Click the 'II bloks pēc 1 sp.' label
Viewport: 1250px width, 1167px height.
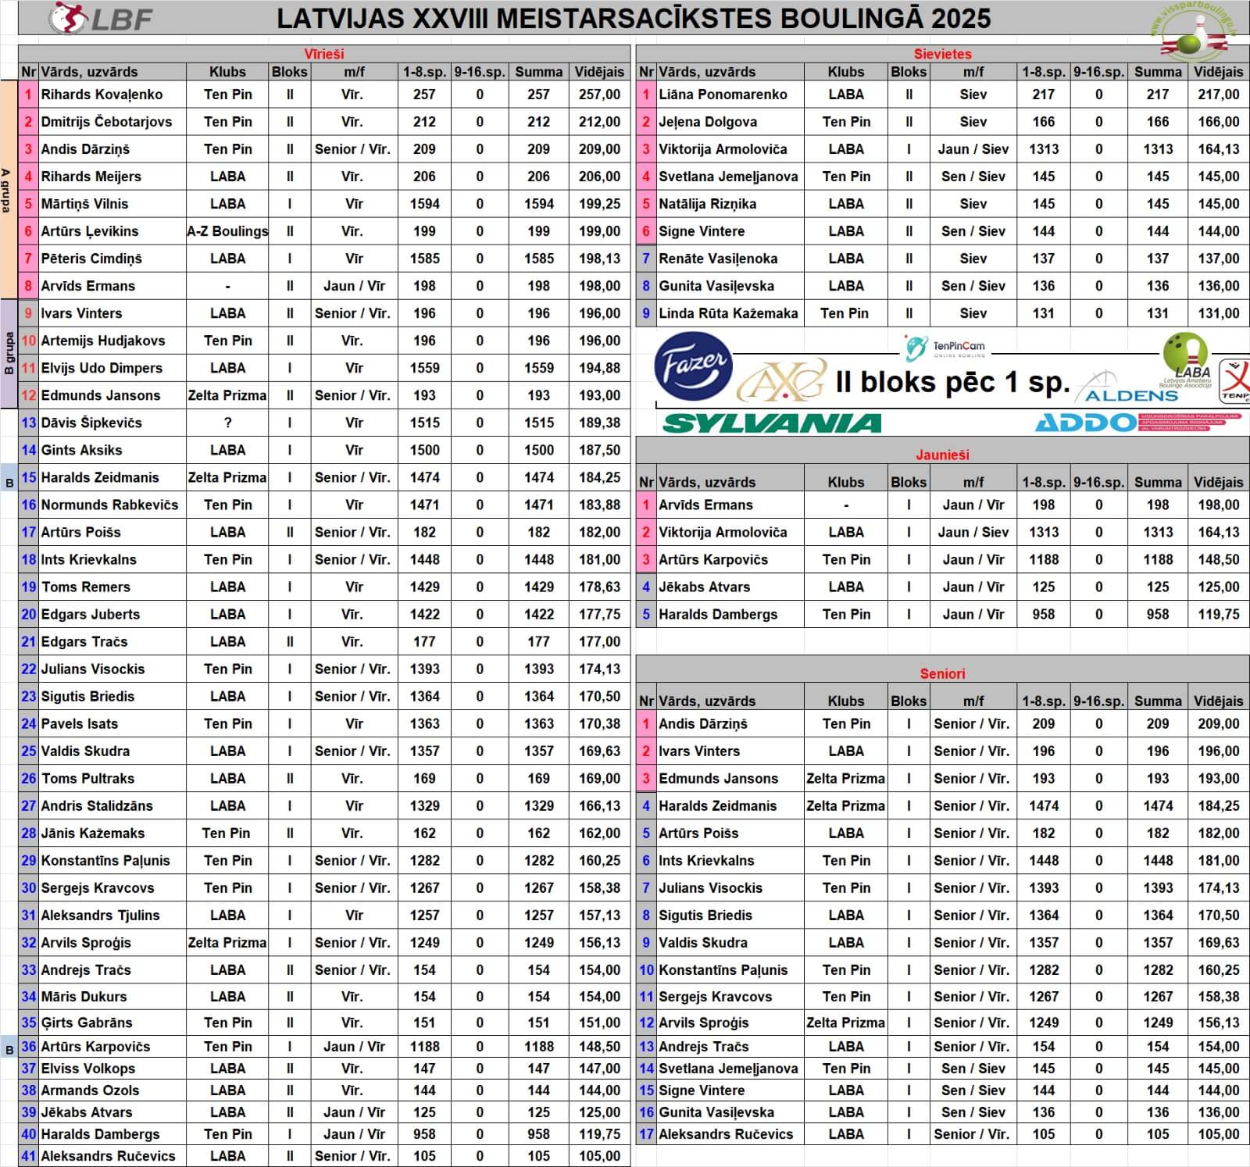(x=952, y=382)
